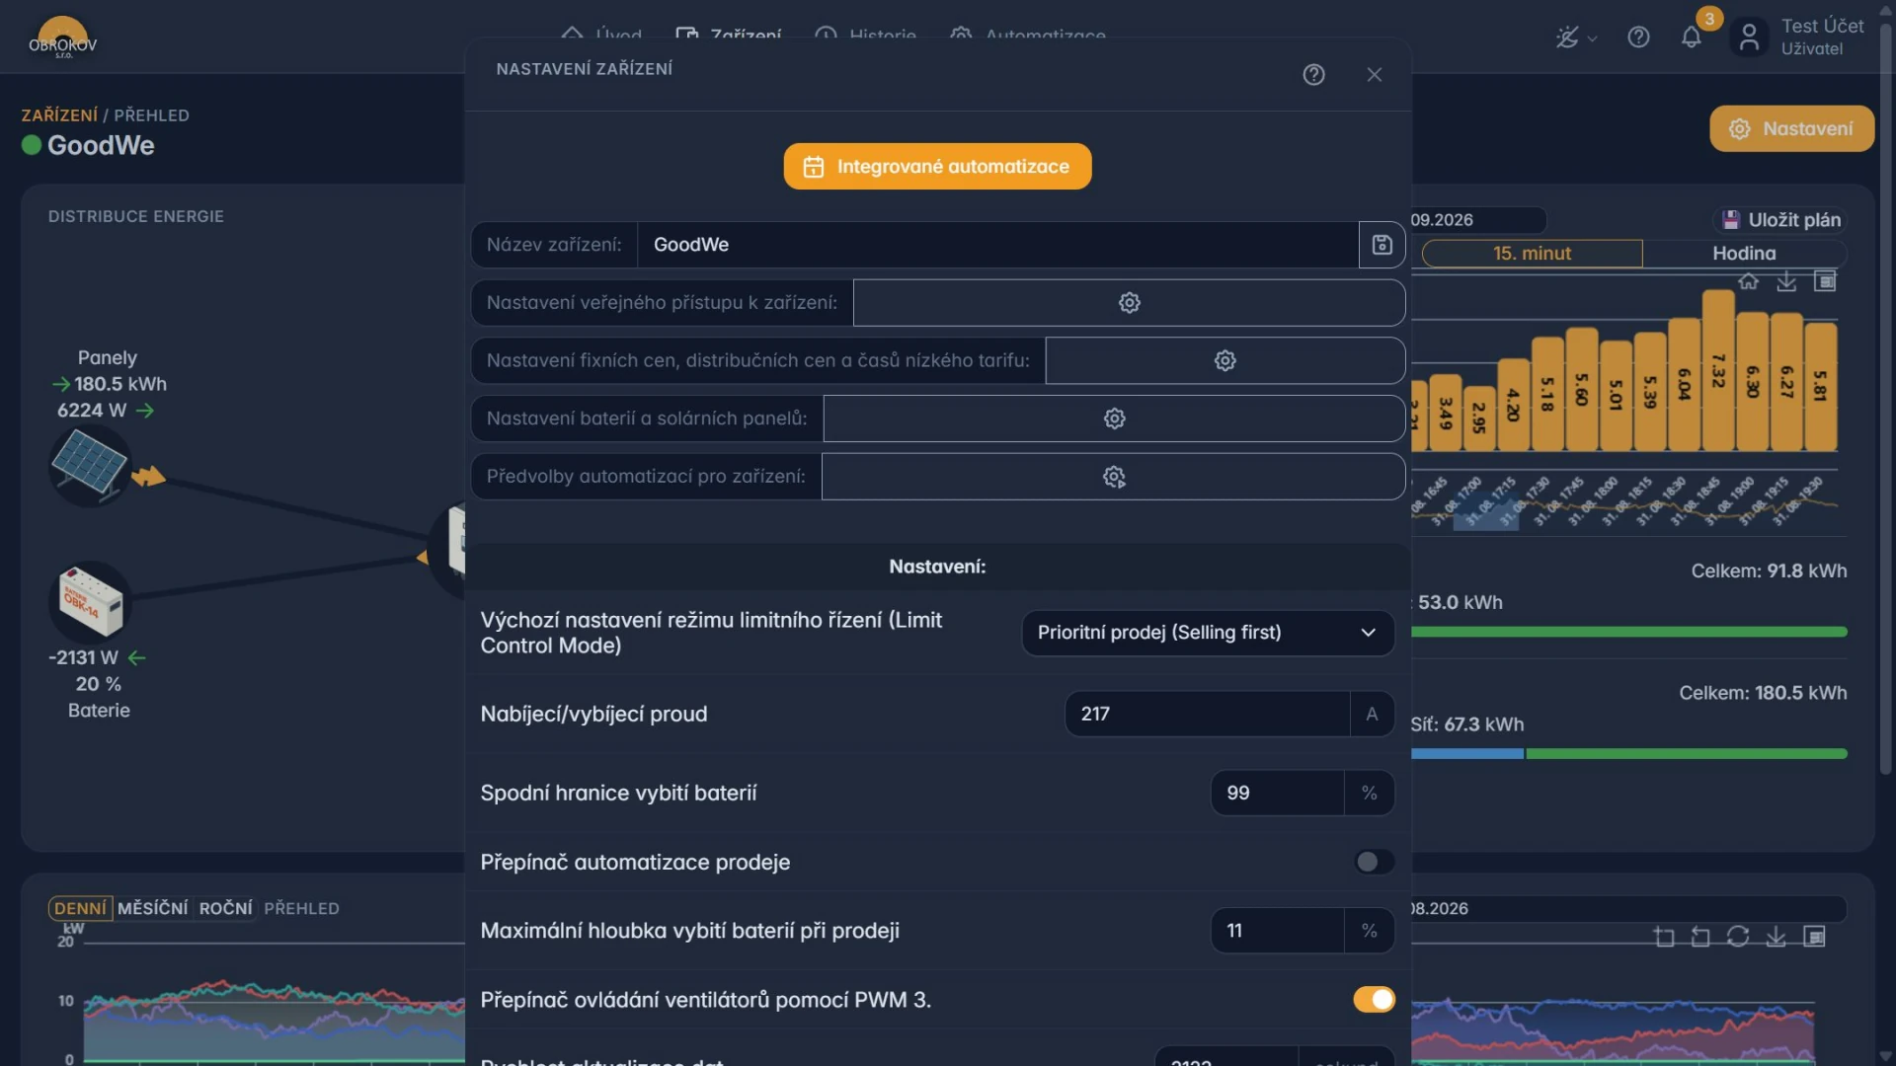Open automation presets gear (Předvolby automatizací)
Screen dimensions: 1896x1066
click(1113, 477)
